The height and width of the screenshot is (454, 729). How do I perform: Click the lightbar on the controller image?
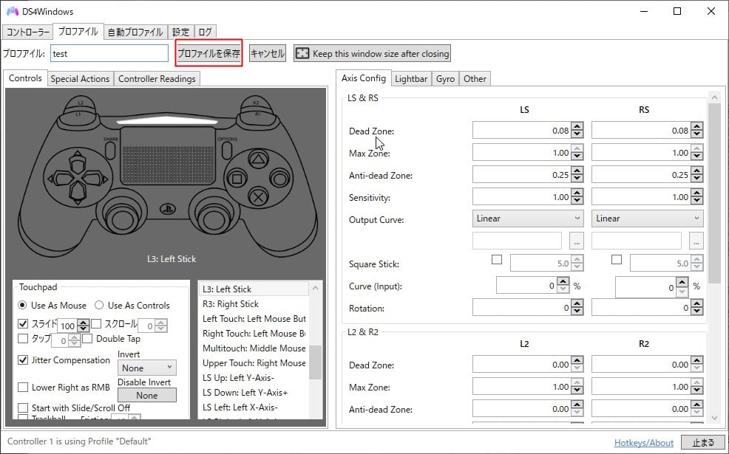[167, 120]
